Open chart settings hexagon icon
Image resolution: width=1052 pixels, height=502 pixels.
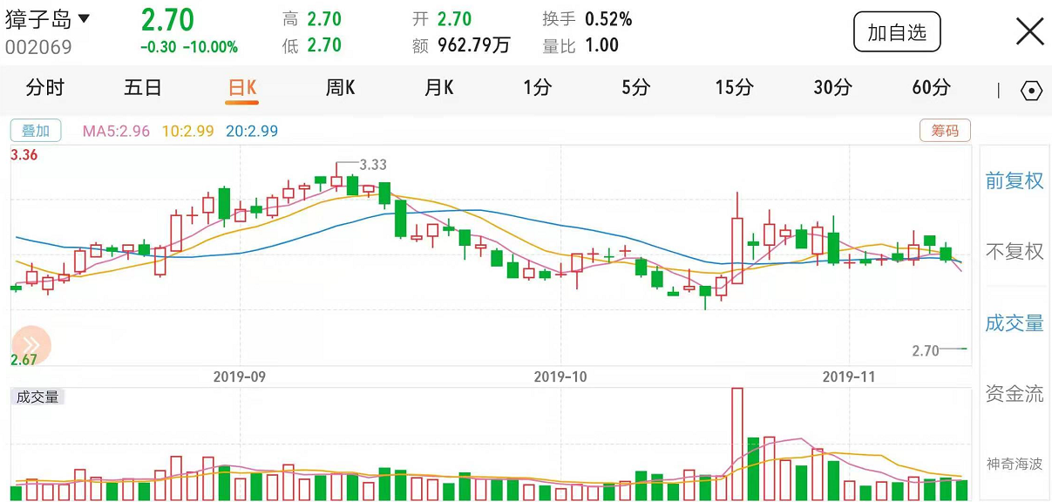click(x=1031, y=91)
